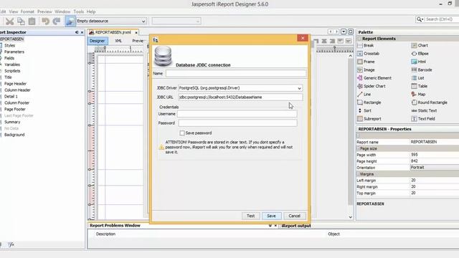The height and width of the screenshot is (258, 459).
Task: Select the Crosstab palette element
Action: click(x=368, y=54)
